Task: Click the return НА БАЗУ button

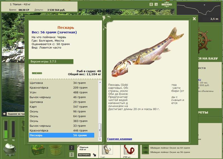Action: pyautogui.click(x=208, y=58)
